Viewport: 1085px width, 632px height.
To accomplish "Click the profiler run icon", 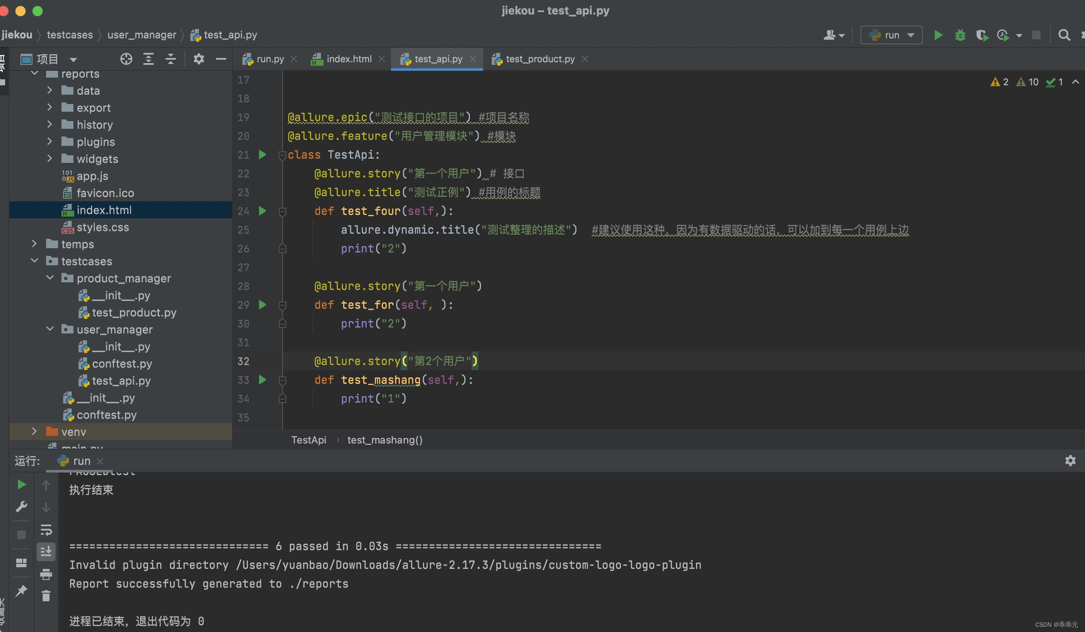I will (1003, 35).
